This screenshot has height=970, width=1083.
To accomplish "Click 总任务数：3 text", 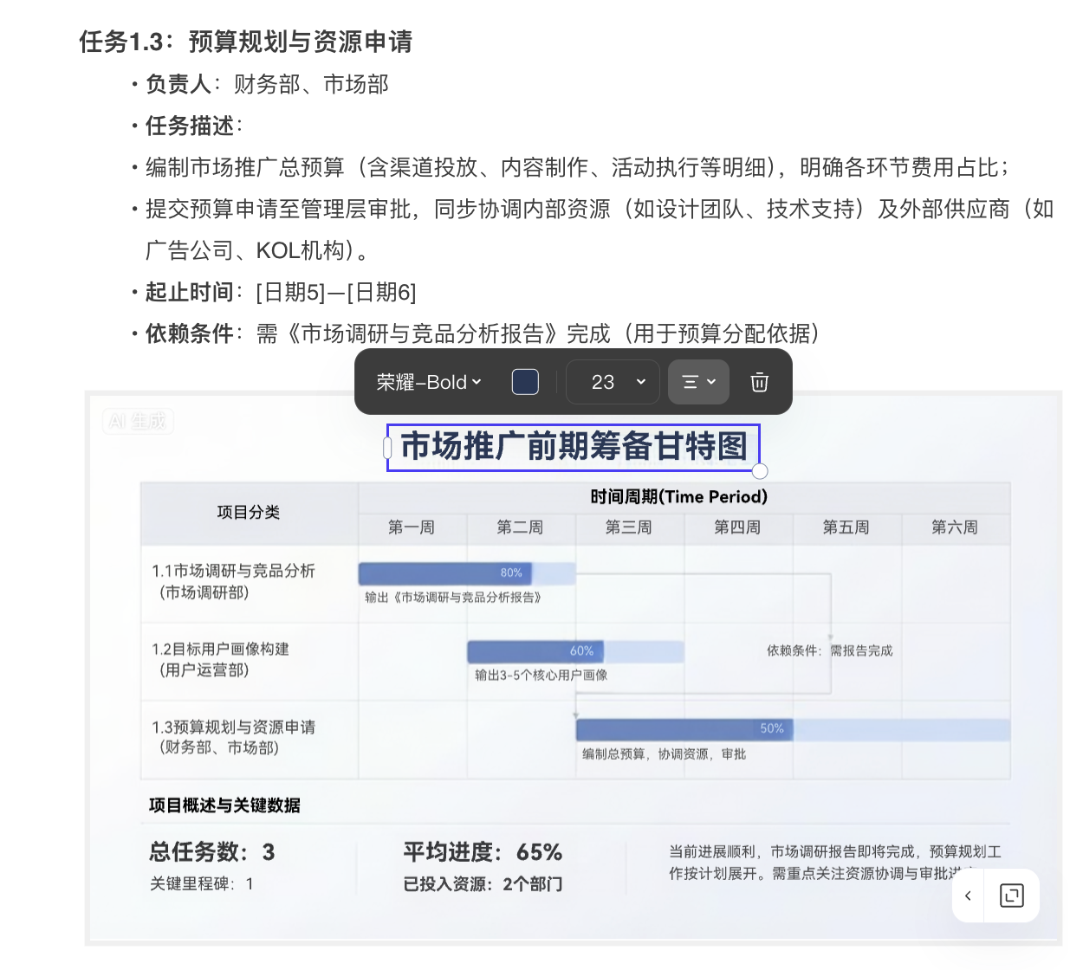I will coord(212,852).
